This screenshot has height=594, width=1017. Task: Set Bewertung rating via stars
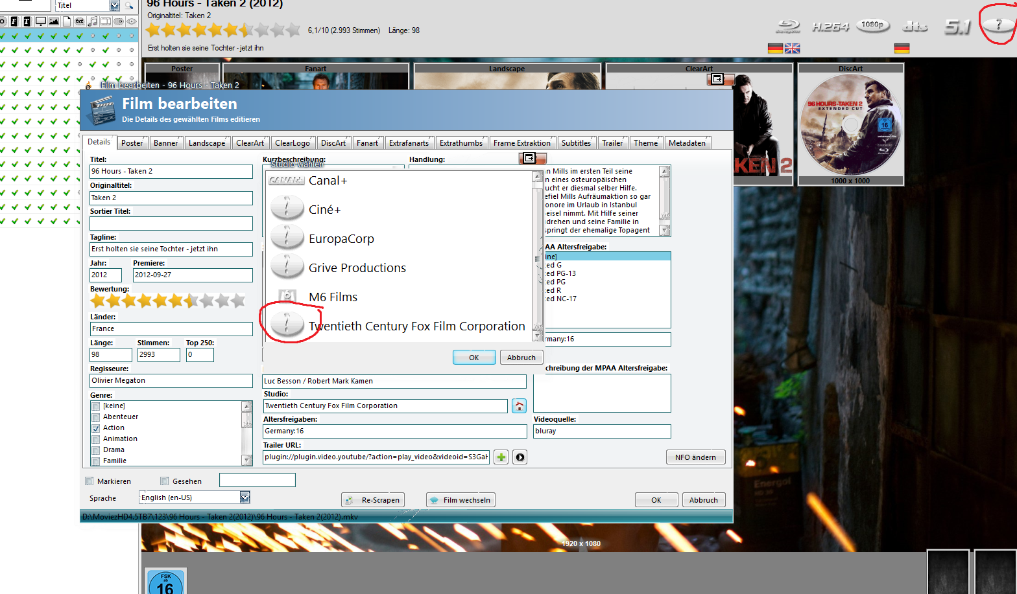[x=168, y=301]
